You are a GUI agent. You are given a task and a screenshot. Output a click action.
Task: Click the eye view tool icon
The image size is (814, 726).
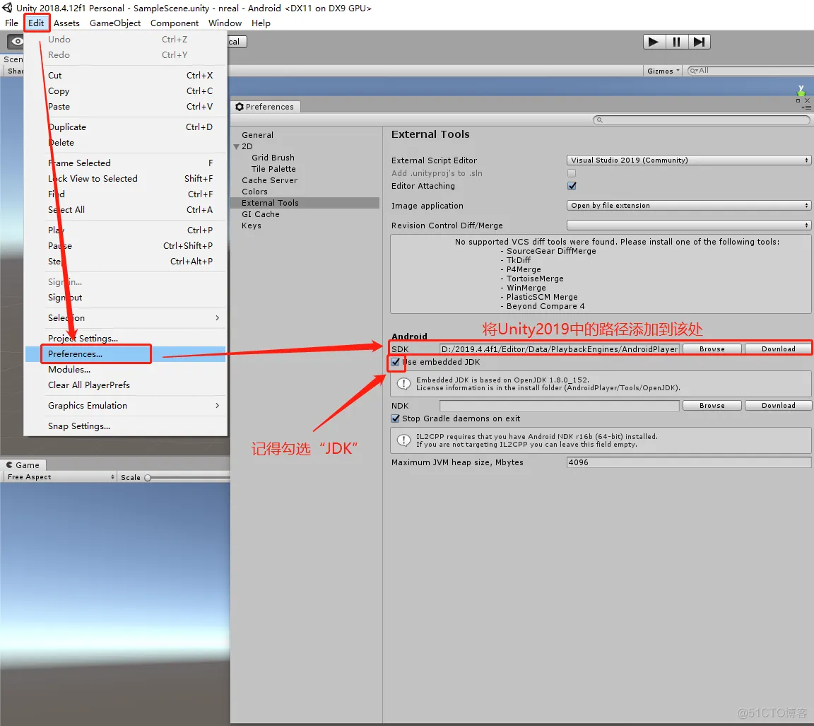pos(17,41)
